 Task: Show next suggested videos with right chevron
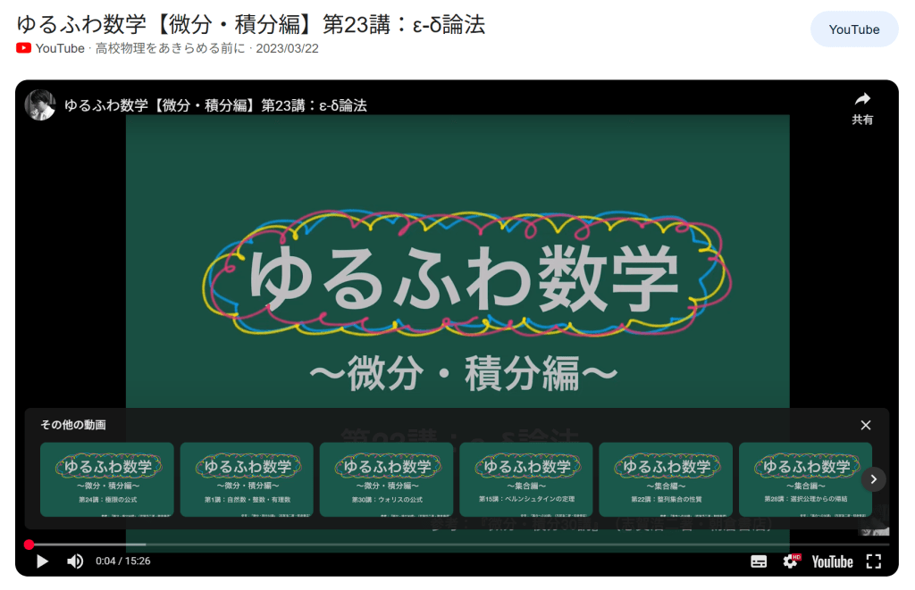(x=874, y=479)
